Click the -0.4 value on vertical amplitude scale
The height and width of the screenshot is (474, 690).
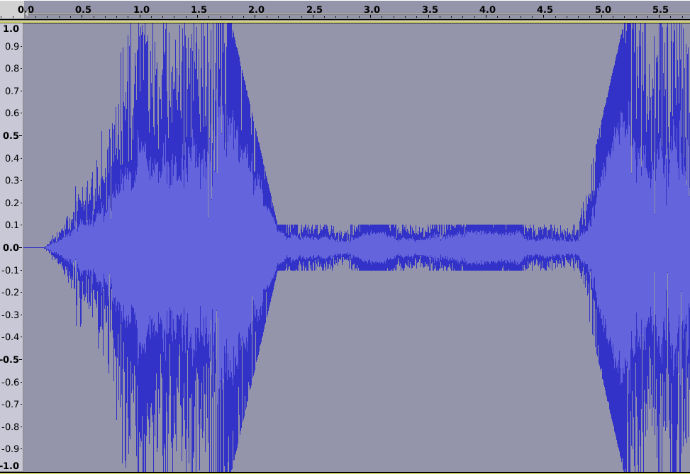(x=11, y=337)
